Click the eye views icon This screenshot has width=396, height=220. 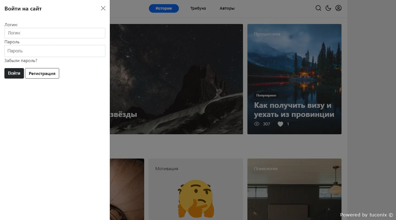(257, 124)
